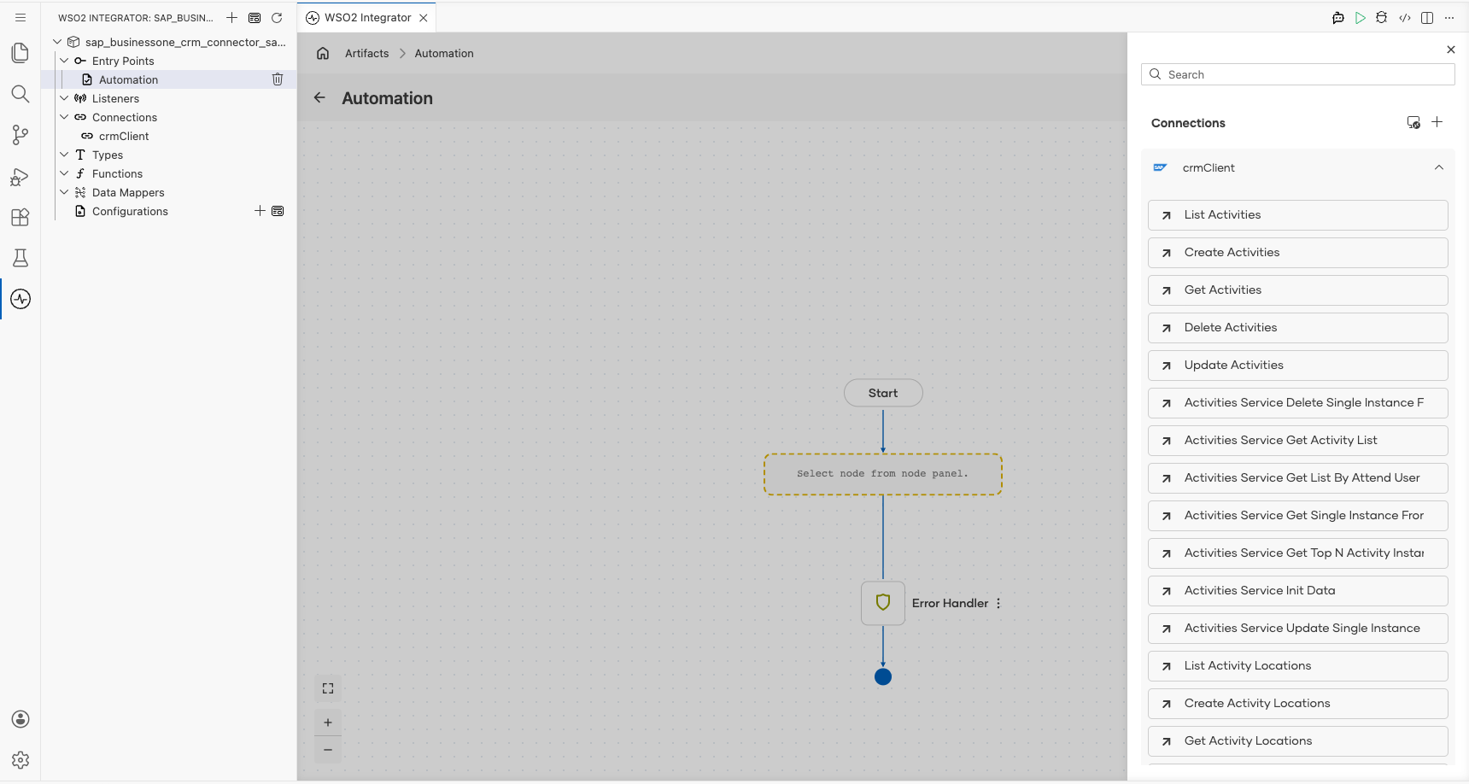Choose the Update Activities operation
1469x784 pixels.
1298,366
